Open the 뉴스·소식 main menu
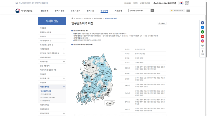The height and width of the screenshot is (116, 207). [x=75, y=11]
